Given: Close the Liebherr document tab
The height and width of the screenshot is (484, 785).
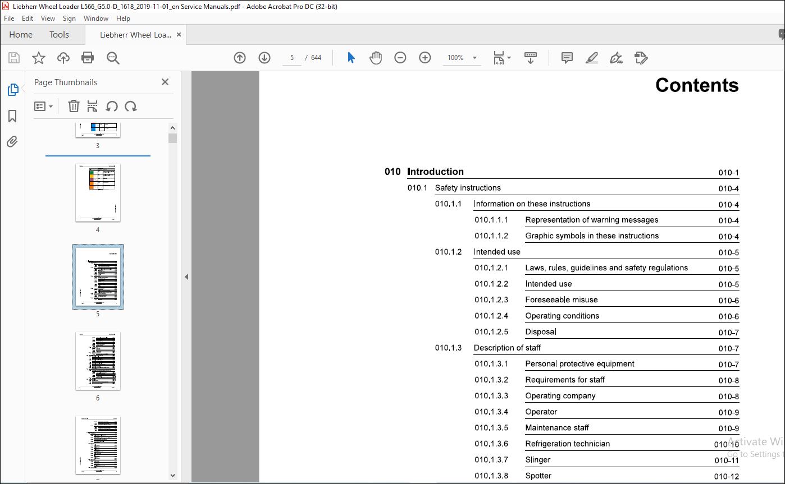Looking at the screenshot, I should coord(179,35).
